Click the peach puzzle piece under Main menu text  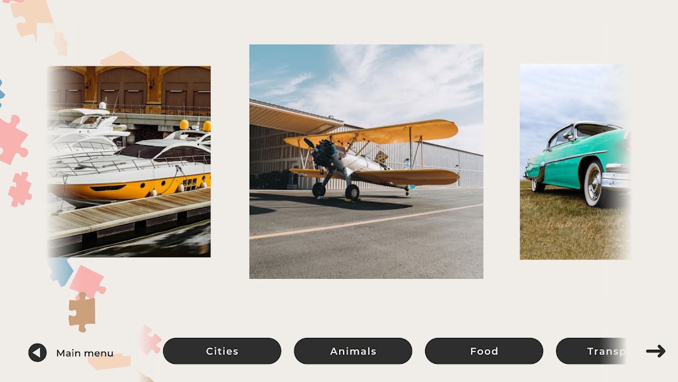pos(110,362)
